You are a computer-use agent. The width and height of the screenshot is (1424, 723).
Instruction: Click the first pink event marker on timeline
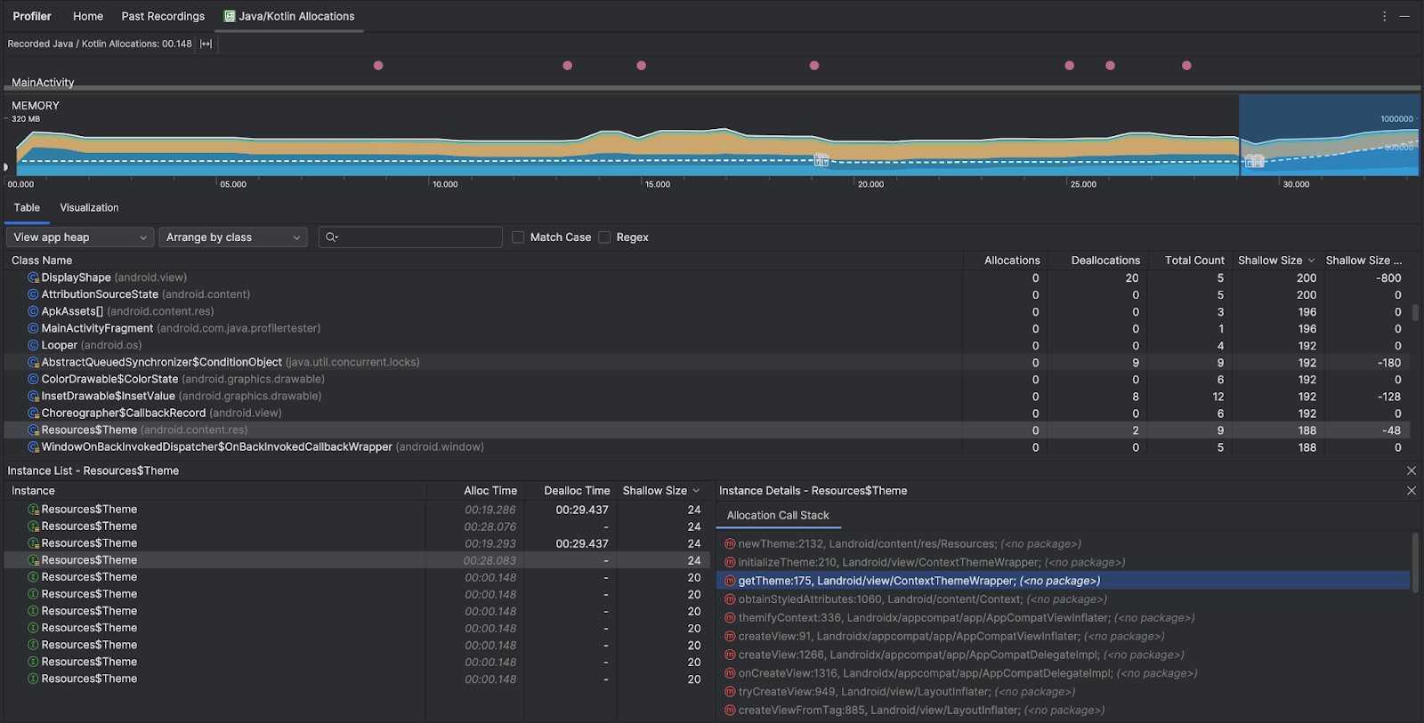(x=378, y=65)
